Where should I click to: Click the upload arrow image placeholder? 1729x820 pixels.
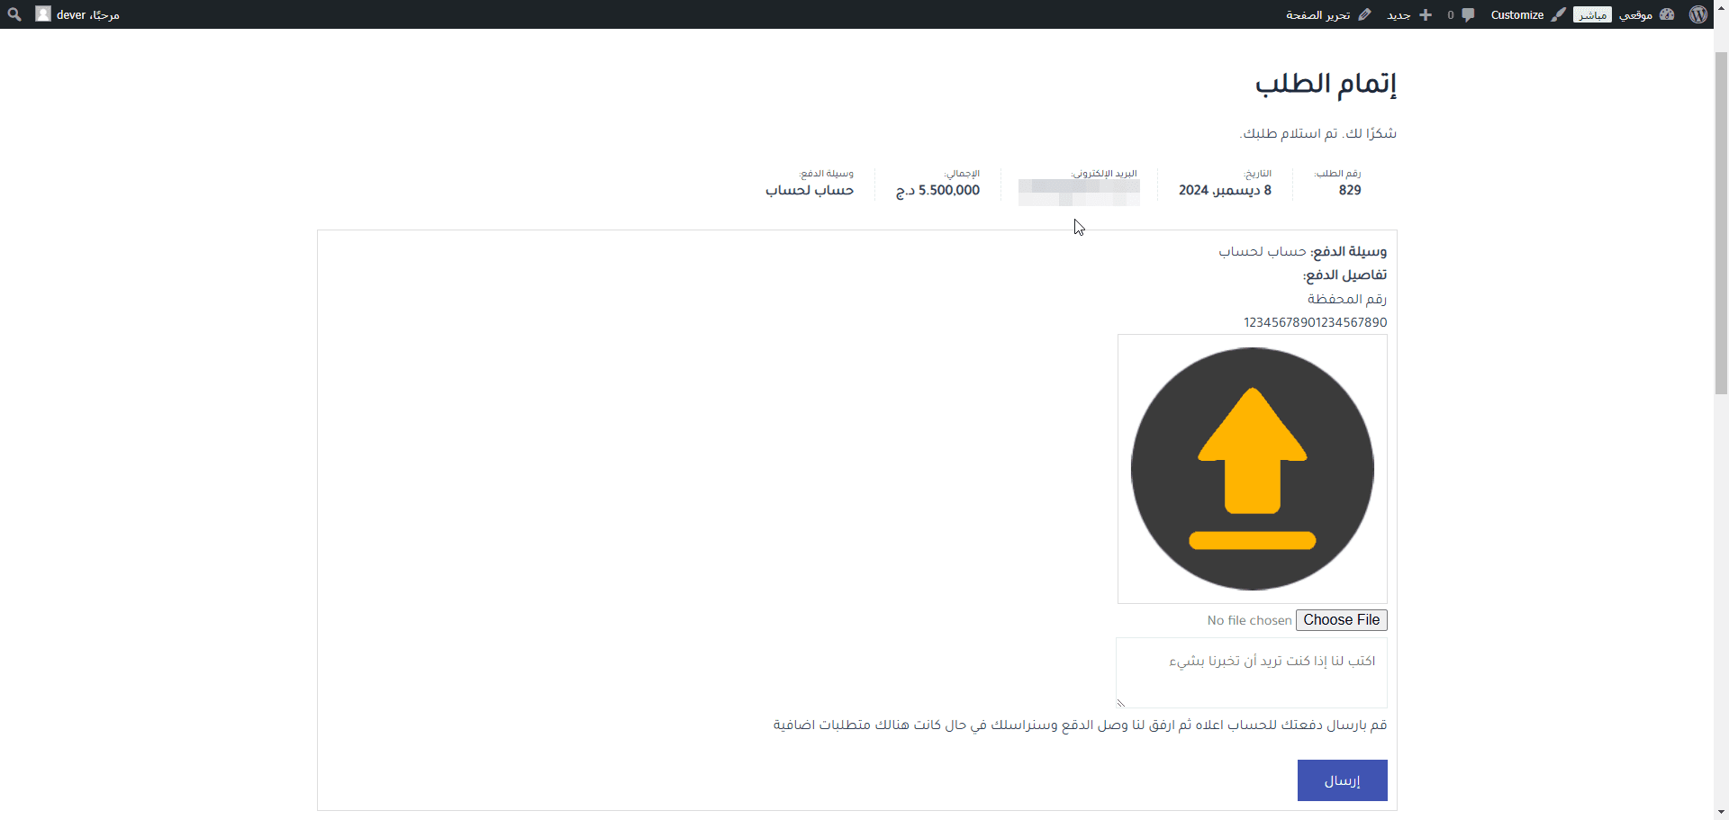point(1252,469)
